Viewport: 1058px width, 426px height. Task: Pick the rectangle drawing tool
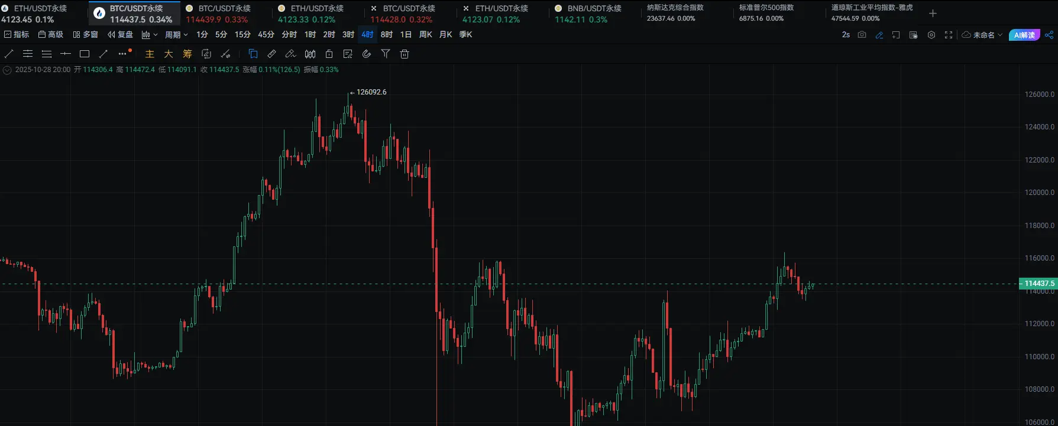pyautogui.click(x=85, y=54)
